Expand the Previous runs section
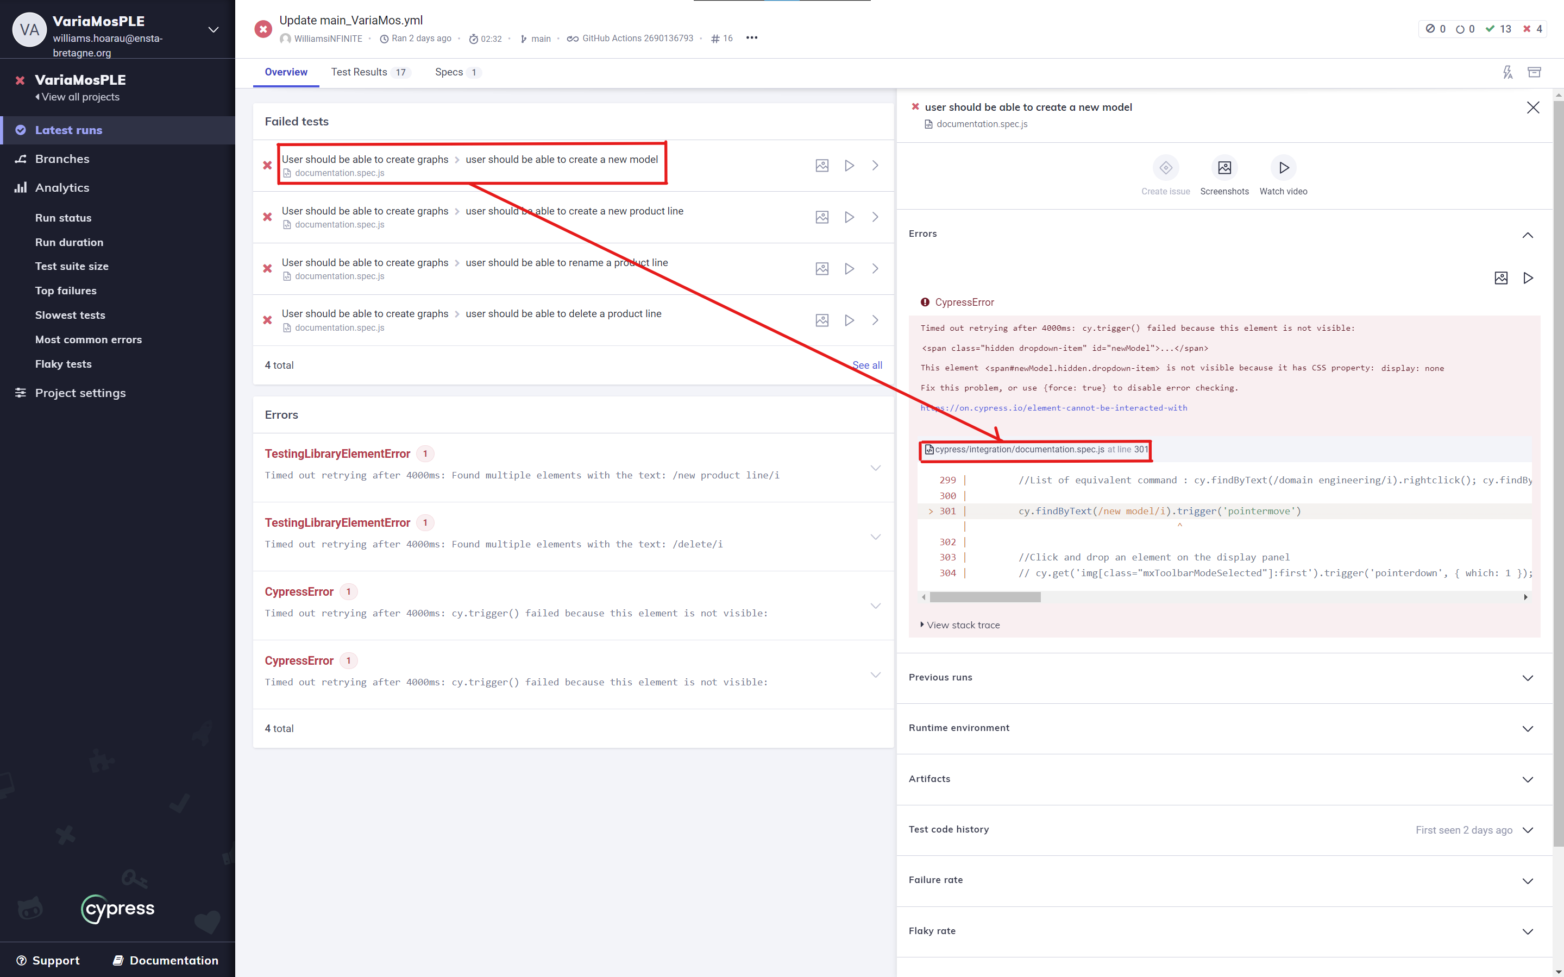Viewport: 1564px width, 977px height. tap(1527, 678)
